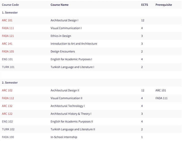
Task: Open the ARC 141 course page
Action: (7, 44)
